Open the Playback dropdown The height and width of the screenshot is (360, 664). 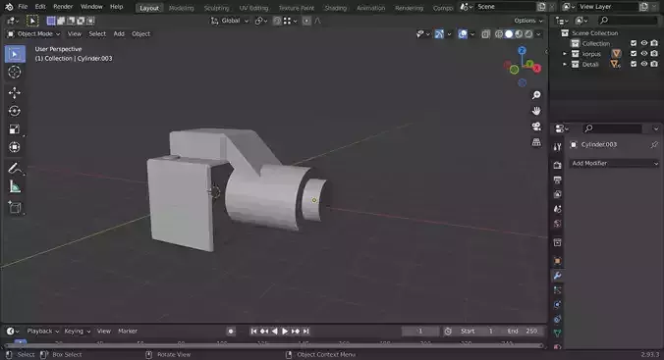point(43,332)
